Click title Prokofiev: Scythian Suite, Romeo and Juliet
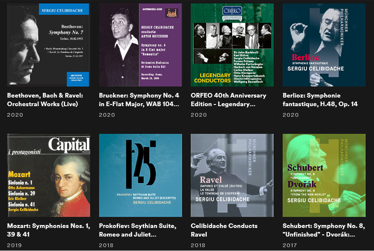Screen dimensions: 374x251 pyautogui.click(x=138, y=230)
